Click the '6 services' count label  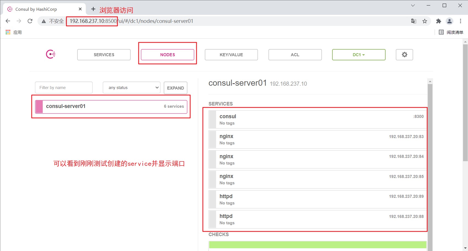(174, 106)
